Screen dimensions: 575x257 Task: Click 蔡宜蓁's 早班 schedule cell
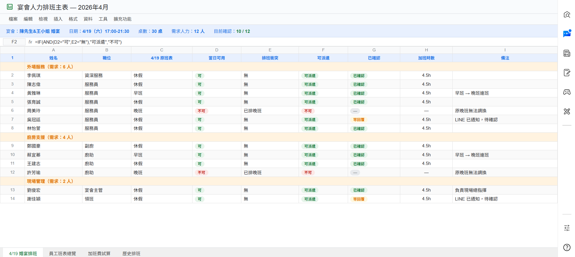[162, 155]
